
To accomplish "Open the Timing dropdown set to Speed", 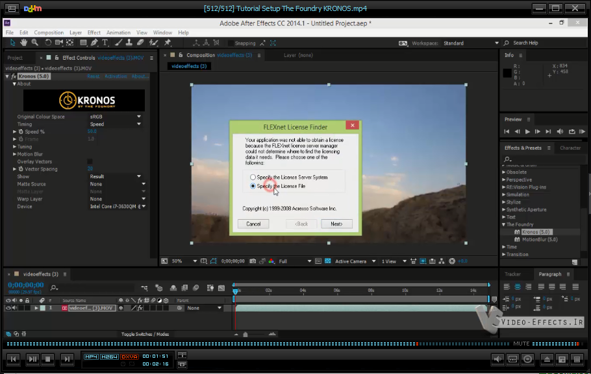I will 115,124.
